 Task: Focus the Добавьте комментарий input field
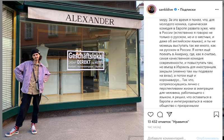[x=167, y=138]
